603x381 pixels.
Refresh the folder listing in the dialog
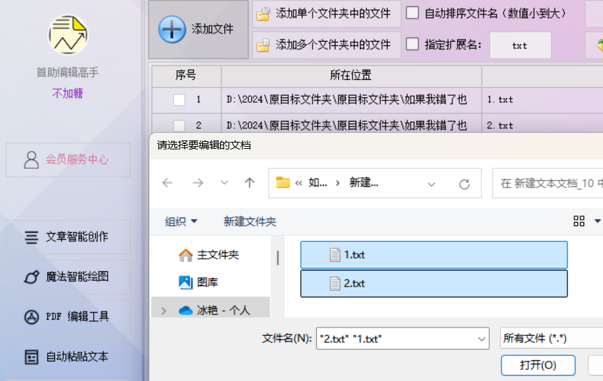point(464,184)
